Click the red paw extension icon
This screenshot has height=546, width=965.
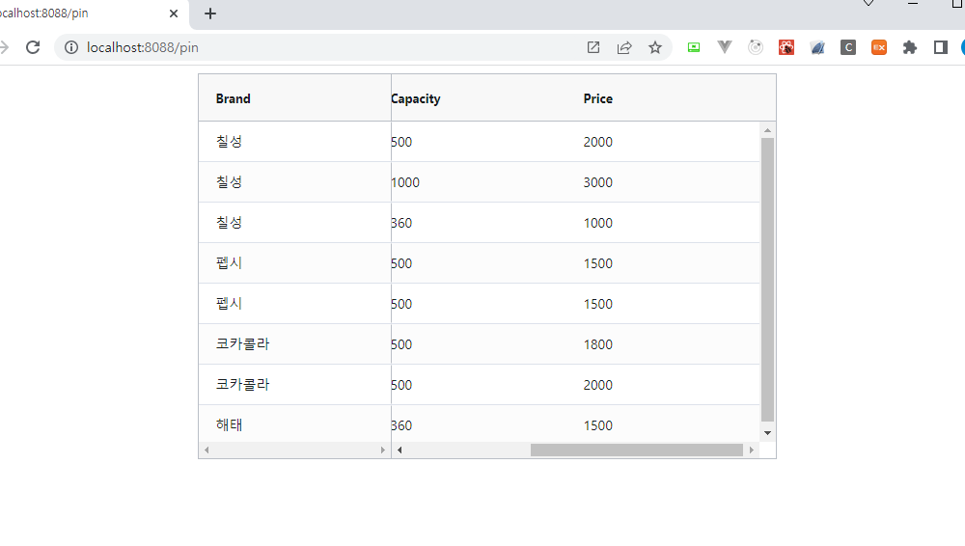(x=786, y=47)
